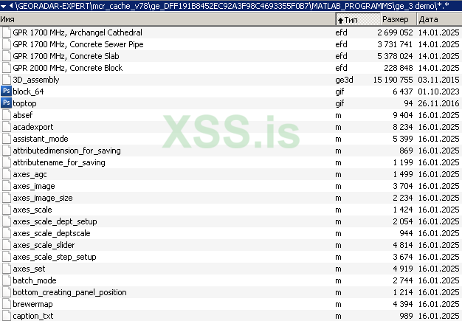Click file icon next to axes_scale_slider
462x321 pixels.
click(x=6, y=245)
